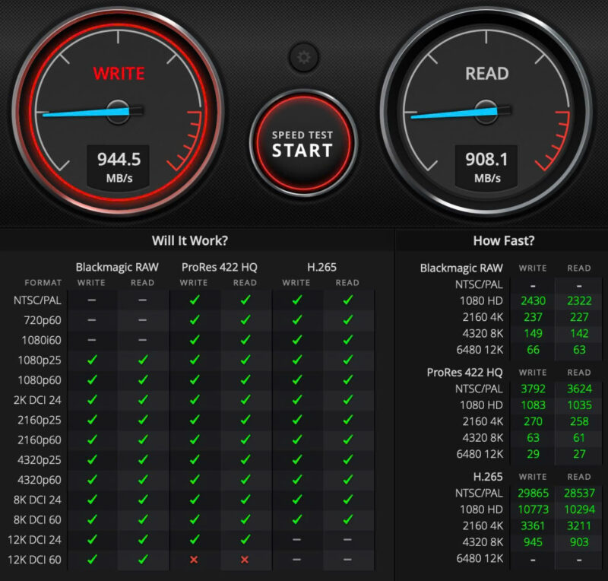
Task: Start the speed test
Action: 302,144
